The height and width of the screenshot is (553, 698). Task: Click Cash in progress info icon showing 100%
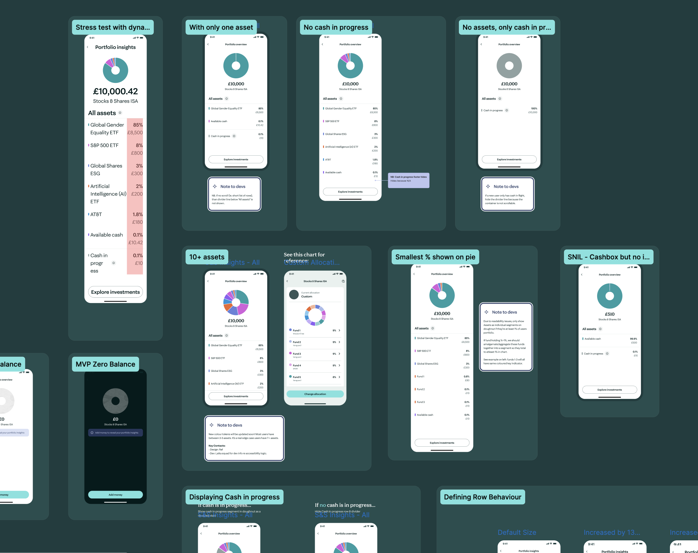pyautogui.click(x=507, y=110)
